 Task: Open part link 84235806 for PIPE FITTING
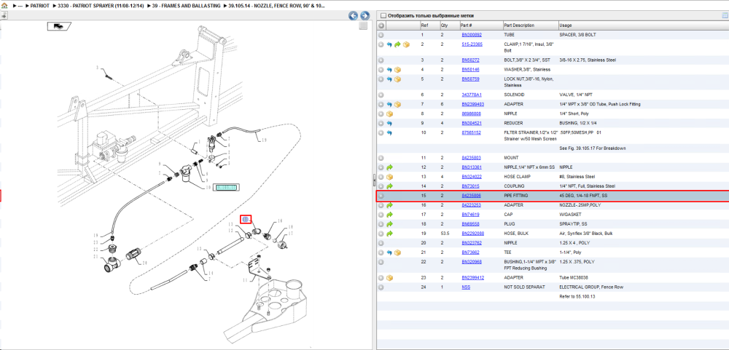[x=471, y=196]
